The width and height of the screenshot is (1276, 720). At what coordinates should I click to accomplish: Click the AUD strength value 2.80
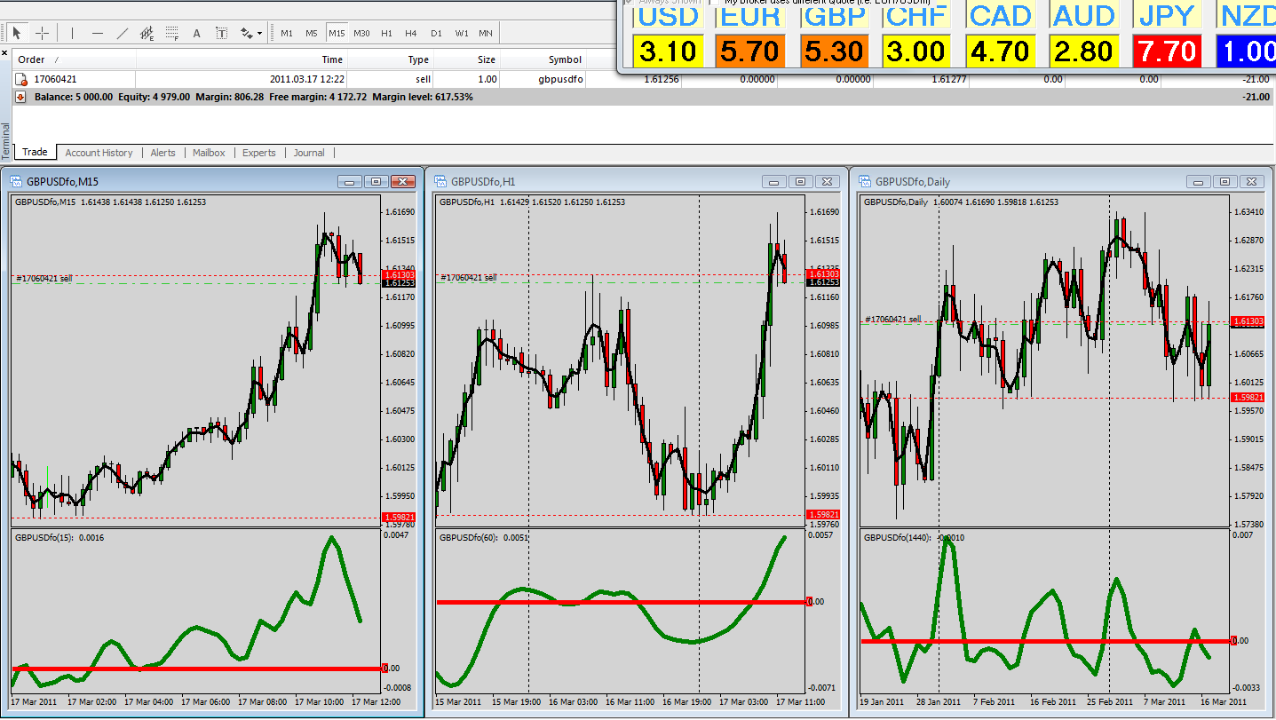[1083, 51]
